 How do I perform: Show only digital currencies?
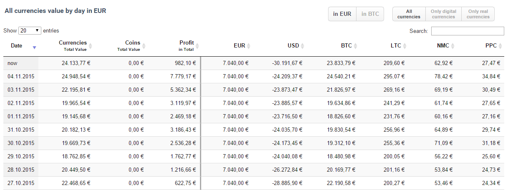coord(443,14)
